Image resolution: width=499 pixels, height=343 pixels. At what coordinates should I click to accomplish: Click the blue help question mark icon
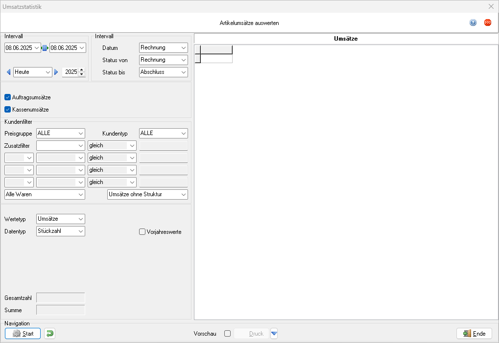(473, 23)
